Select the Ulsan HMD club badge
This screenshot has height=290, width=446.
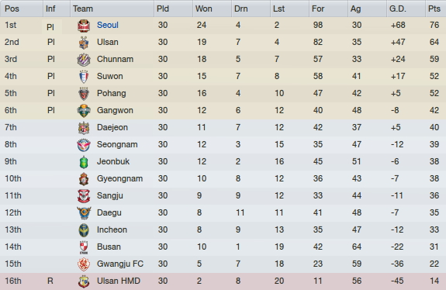coord(84,281)
